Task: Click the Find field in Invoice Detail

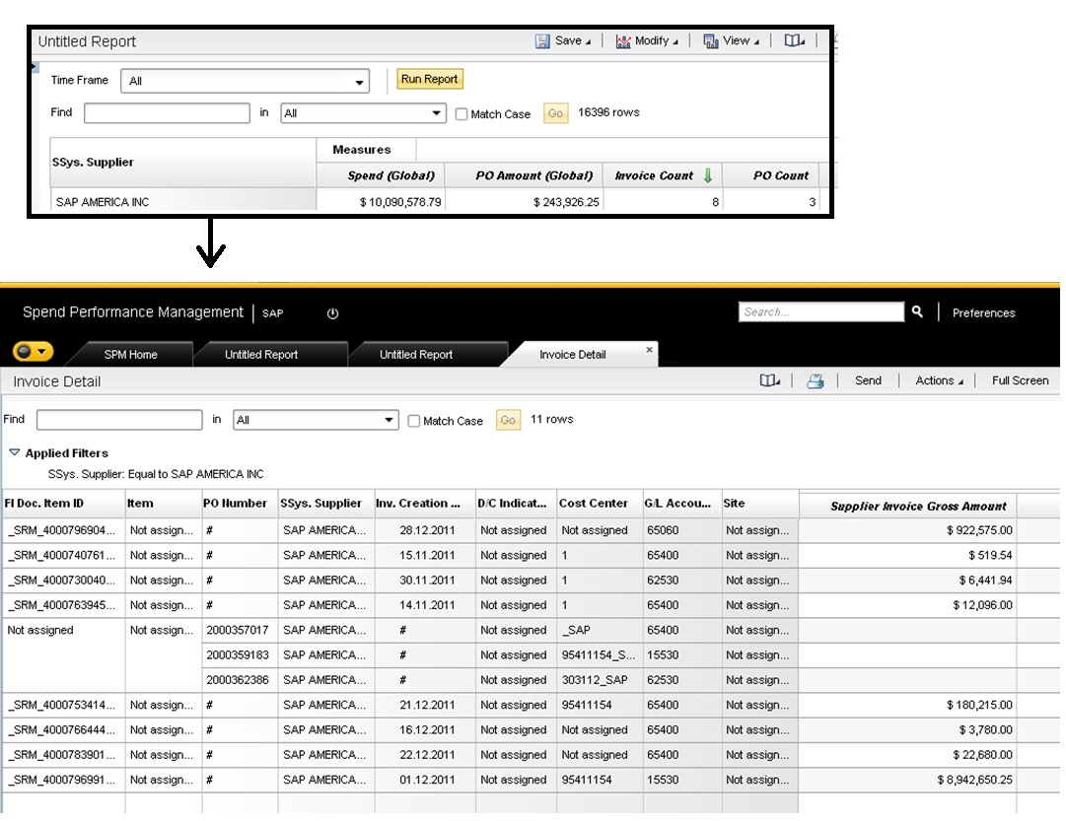Action: (x=119, y=420)
